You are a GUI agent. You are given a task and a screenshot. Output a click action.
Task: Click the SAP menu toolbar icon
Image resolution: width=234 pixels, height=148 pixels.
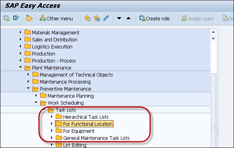(16, 18)
